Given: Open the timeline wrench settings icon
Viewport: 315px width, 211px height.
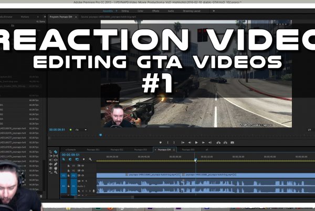Looking at the screenshot, I should 90,160.
